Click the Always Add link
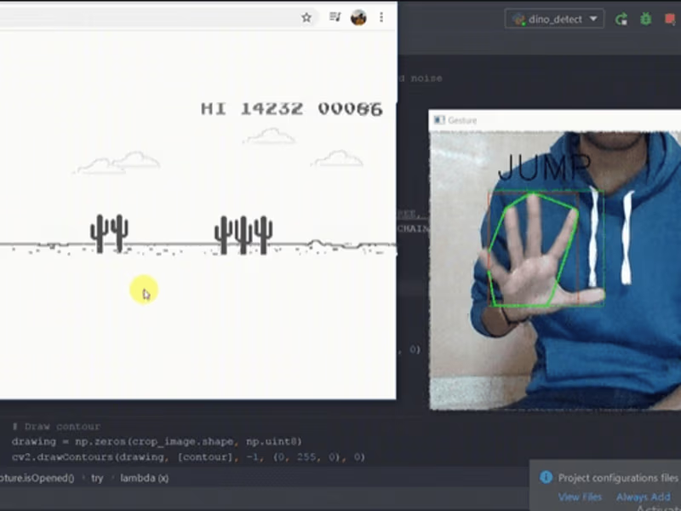Screen dimensions: 681x511 point(644,497)
